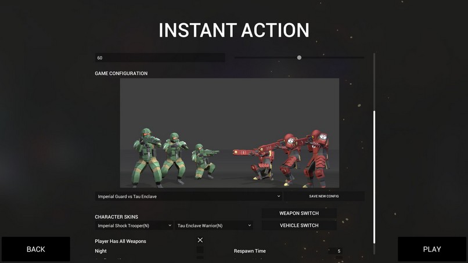Click the chevron on the Imperial Shock Trooper dropdown
The image size is (468, 263).
coord(170,225)
